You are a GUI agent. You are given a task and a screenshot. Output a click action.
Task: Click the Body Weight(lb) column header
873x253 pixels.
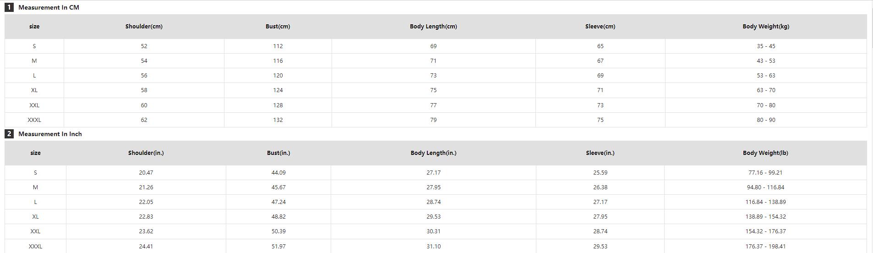coord(765,153)
